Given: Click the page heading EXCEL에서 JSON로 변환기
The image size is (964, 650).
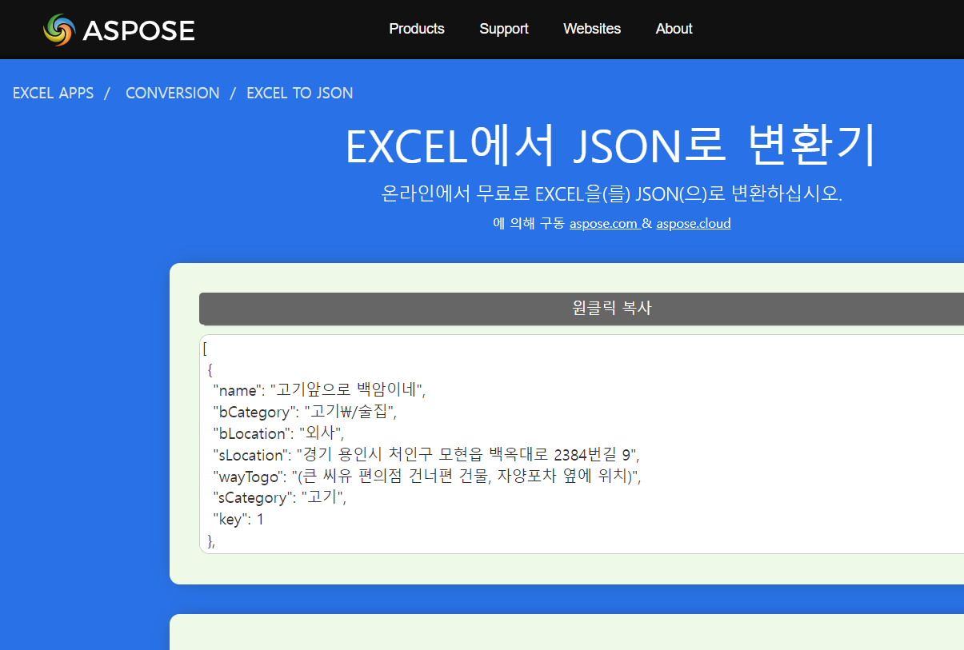Looking at the screenshot, I should coord(612,146).
